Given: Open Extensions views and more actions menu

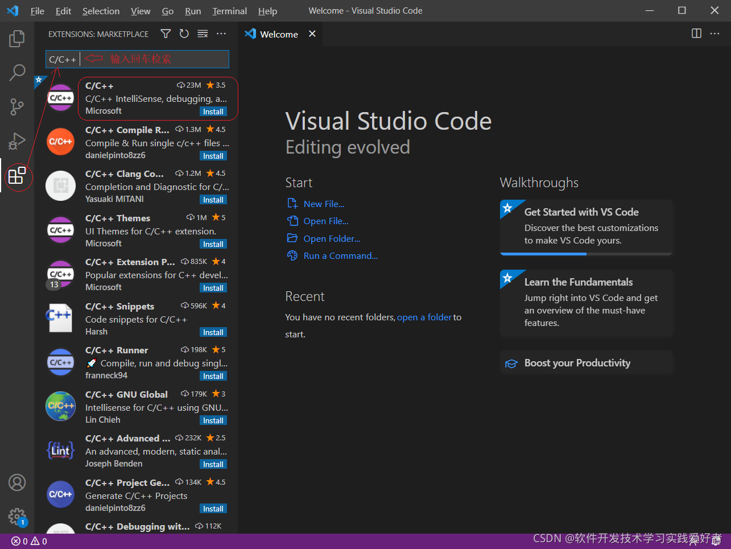Looking at the screenshot, I should pyautogui.click(x=221, y=34).
